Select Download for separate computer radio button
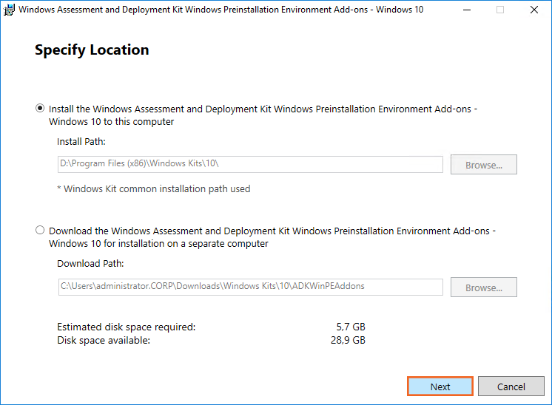 (x=40, y=231)
